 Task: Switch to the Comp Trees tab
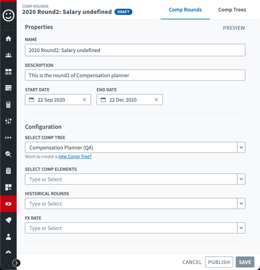232,10
